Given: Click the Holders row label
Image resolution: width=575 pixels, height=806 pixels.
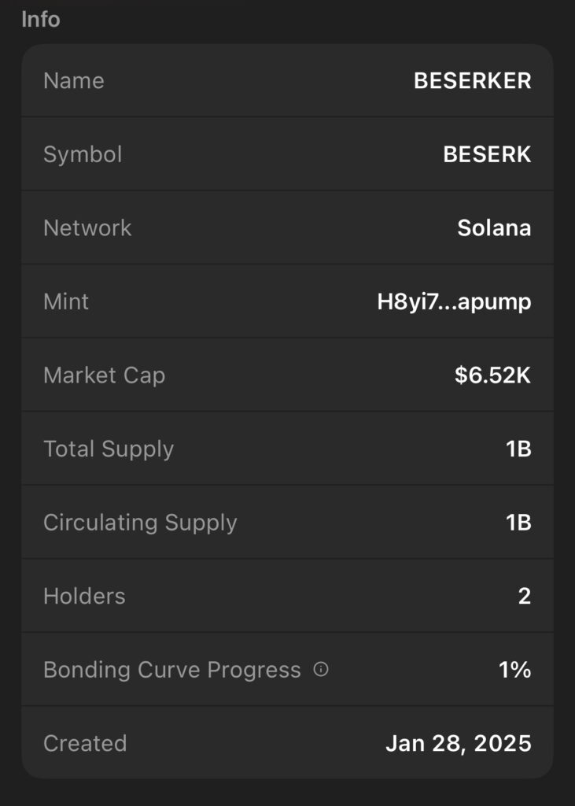Looking at the screenshot, I should (x=84, y=597).
